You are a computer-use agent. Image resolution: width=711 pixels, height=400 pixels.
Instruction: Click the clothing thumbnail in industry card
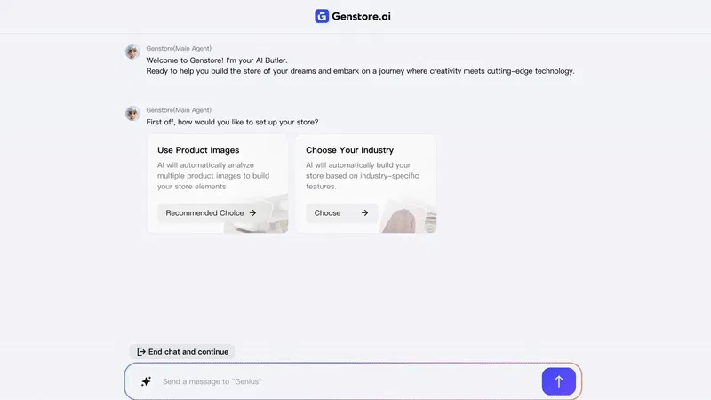click(409, 219)
